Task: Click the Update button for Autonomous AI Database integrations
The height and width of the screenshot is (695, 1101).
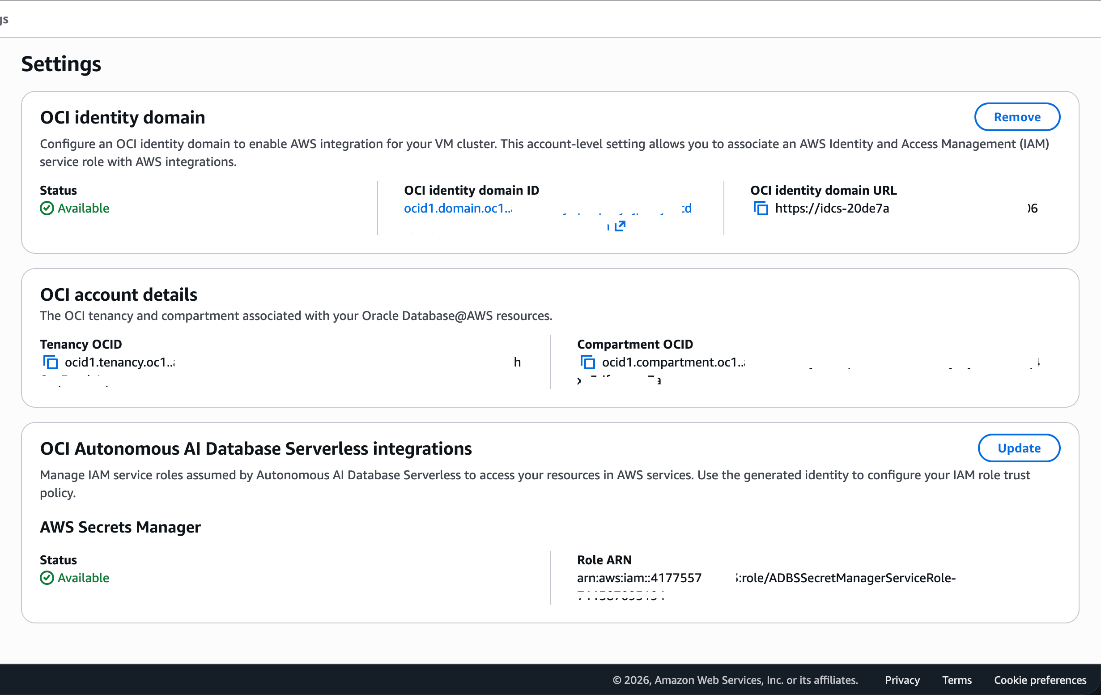Action: [1019, 448]
